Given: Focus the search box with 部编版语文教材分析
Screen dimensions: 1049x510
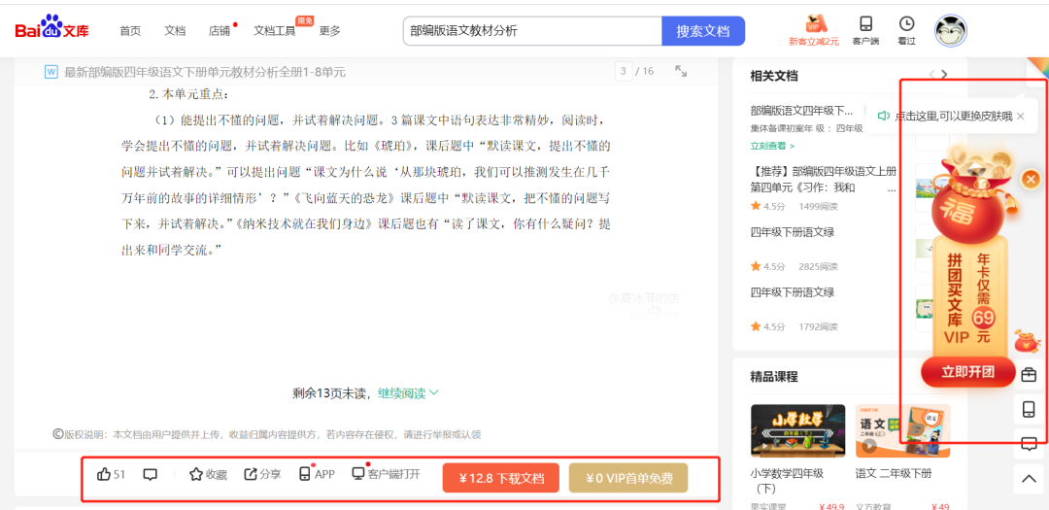Looking at the screenshot, I should (x=532, y=31).
